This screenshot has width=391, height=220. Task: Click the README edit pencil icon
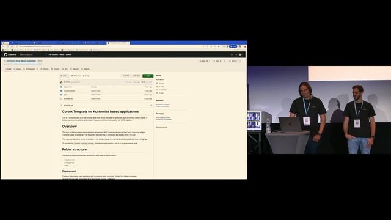151,105
